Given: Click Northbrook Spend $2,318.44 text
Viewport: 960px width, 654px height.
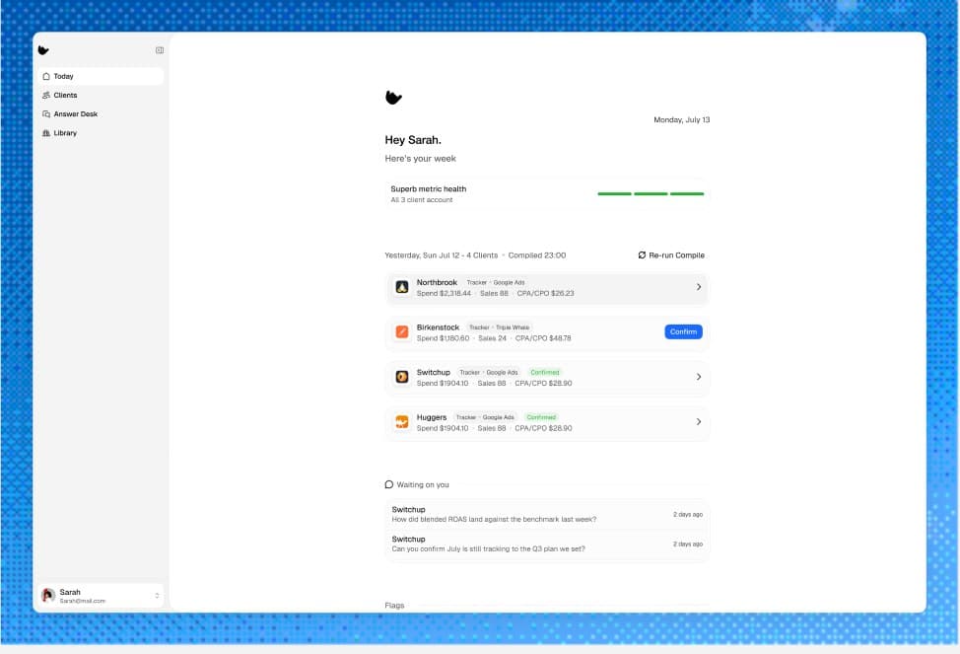Looking at the screenshot, I should coord(444,294).
